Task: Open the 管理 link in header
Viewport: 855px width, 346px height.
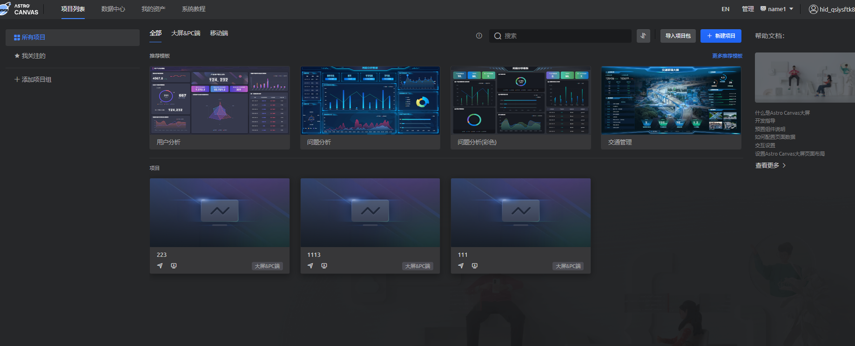Action: 748,9
